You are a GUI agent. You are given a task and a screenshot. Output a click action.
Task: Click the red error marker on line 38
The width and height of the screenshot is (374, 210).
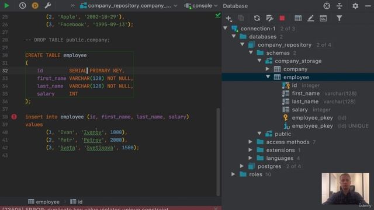pyautogui.click(x=14, y=117)
